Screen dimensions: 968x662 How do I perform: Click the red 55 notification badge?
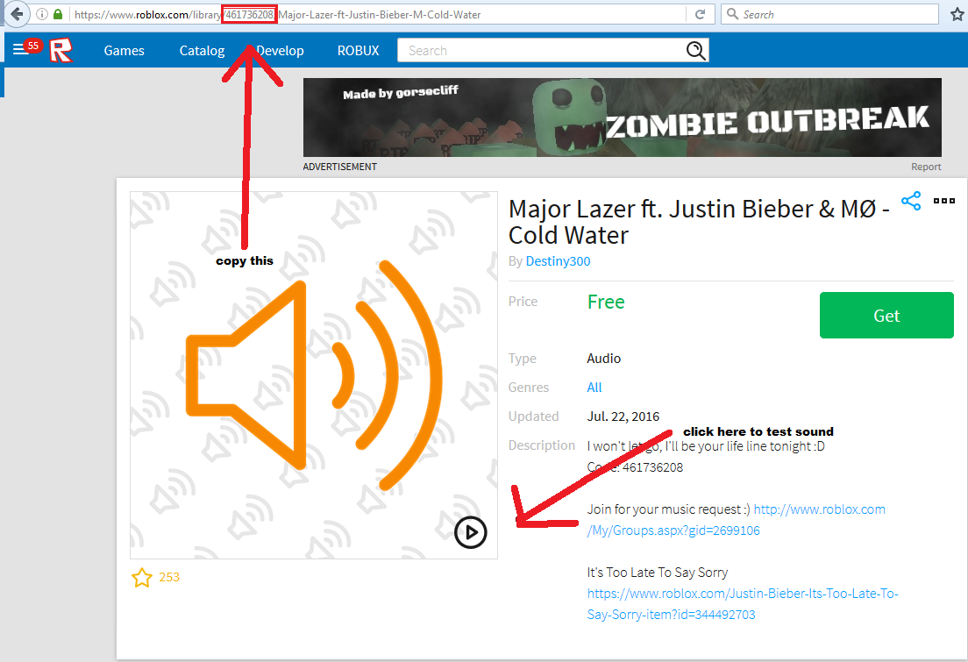tap(33, 46)
